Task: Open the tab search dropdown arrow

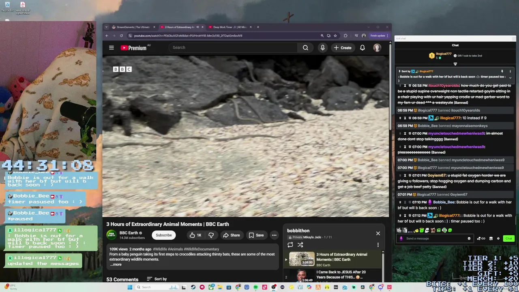Action: (x=106, y=27)
